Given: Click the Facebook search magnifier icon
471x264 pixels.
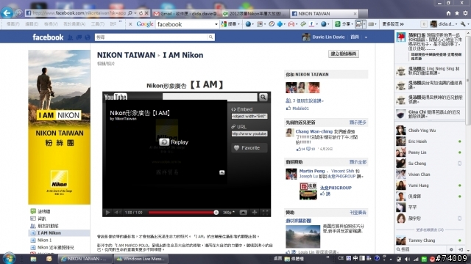Looking at the screenshot, I should tap(211, 37).
